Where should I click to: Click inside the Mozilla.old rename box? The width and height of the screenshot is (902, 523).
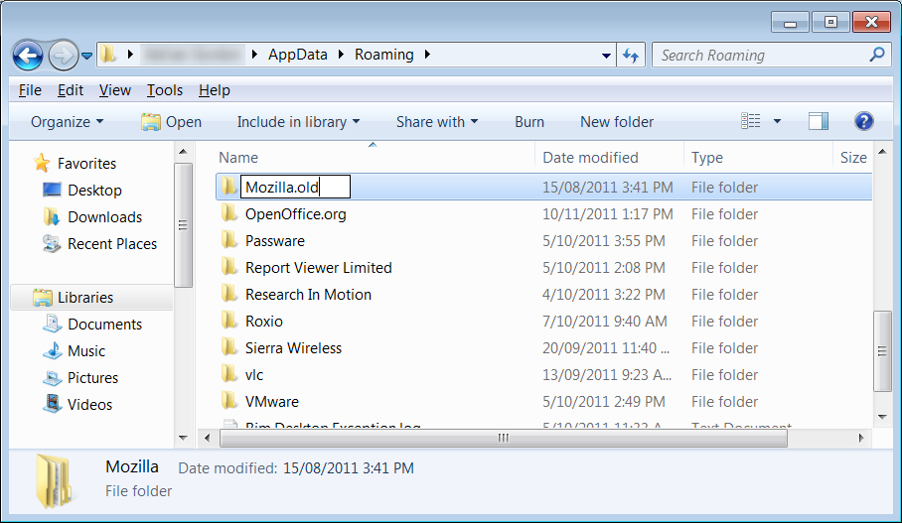click(295, 188)
